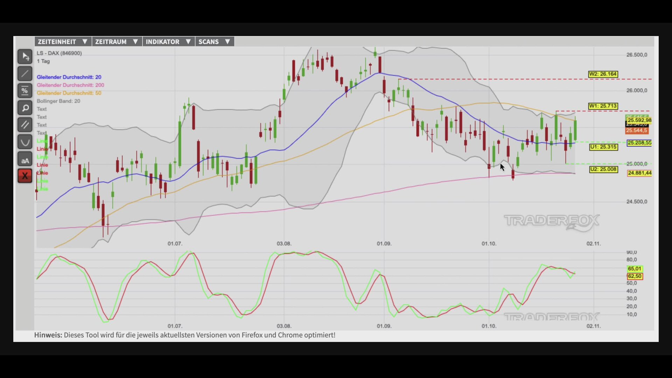This screenshot has width=672, height=378.
Task: Select the trend line drawing tool
Action: pyautogui.click(x=25, y=73)
